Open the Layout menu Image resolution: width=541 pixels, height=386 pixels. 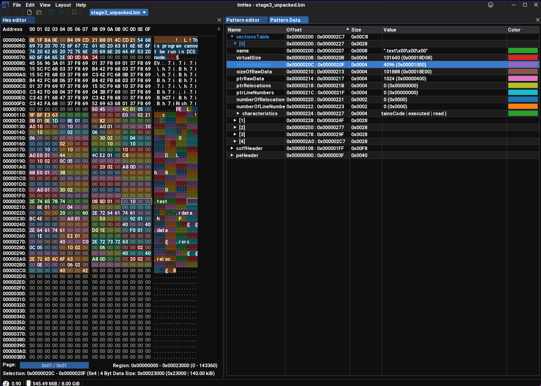pyautogui.click(x=63, y=5)
